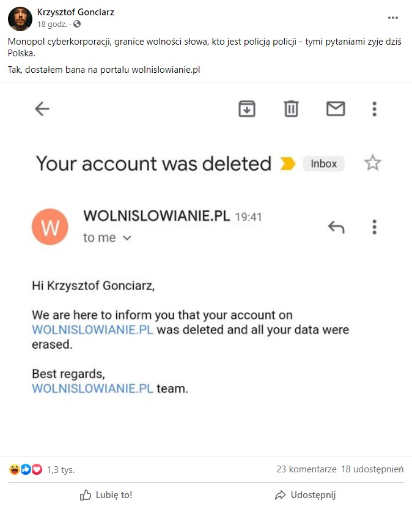
Task: Open Facebook post options three-dot menu
Action: (x=392, y=18)
